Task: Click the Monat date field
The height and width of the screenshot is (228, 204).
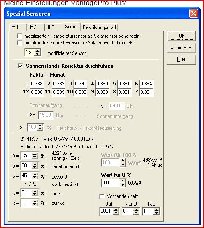Action: [128, 212]
